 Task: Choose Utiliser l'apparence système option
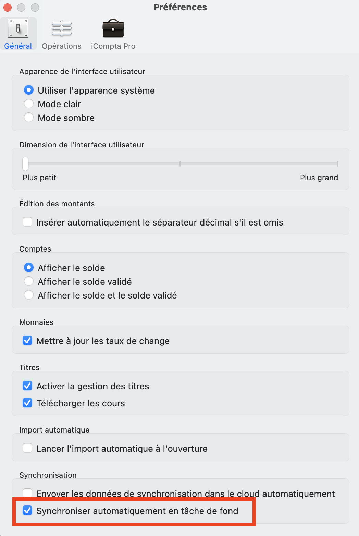(29, 90)
